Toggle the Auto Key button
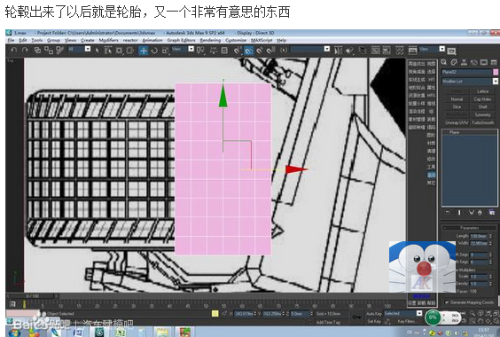This screenshot has height=337, width=500. tap(374, 314)
